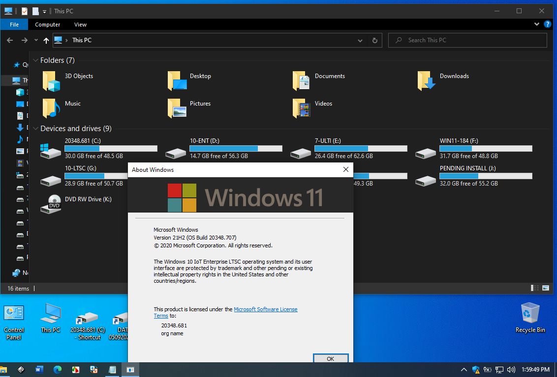Open the Downloads folder

click(443, 81)
